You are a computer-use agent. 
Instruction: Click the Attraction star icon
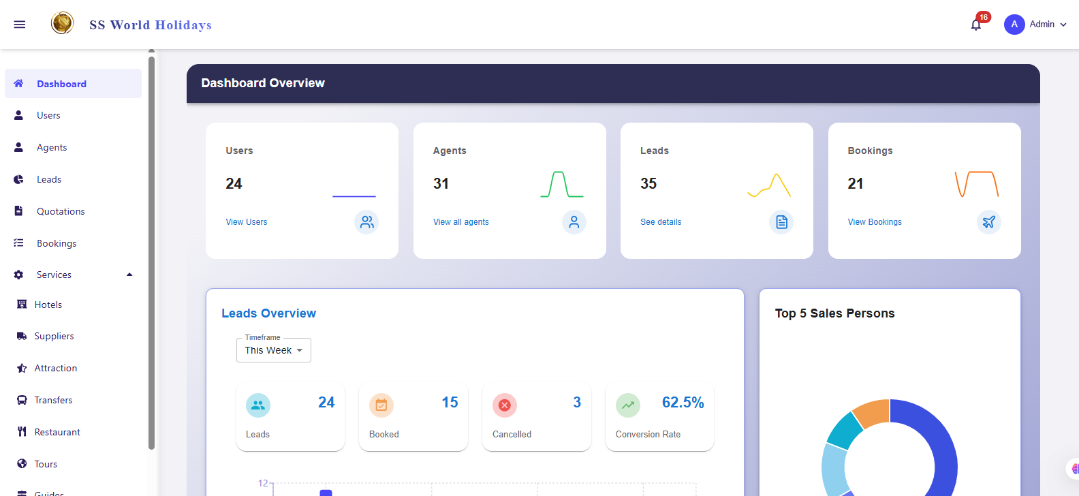click(22, 368)
